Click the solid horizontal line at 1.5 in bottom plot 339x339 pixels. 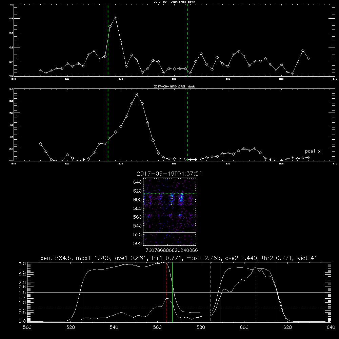point(179,292)
